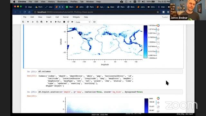
Task: Click the volume icon in the menu bar
Action: (x=144, y=2)
